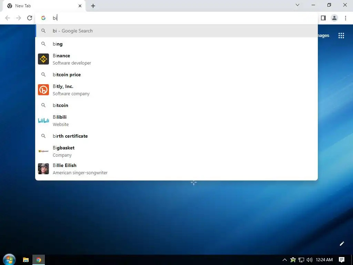The height and width of the screenshot is (265, 353).
Task: Open the Google apps grid
Action: 341,36
